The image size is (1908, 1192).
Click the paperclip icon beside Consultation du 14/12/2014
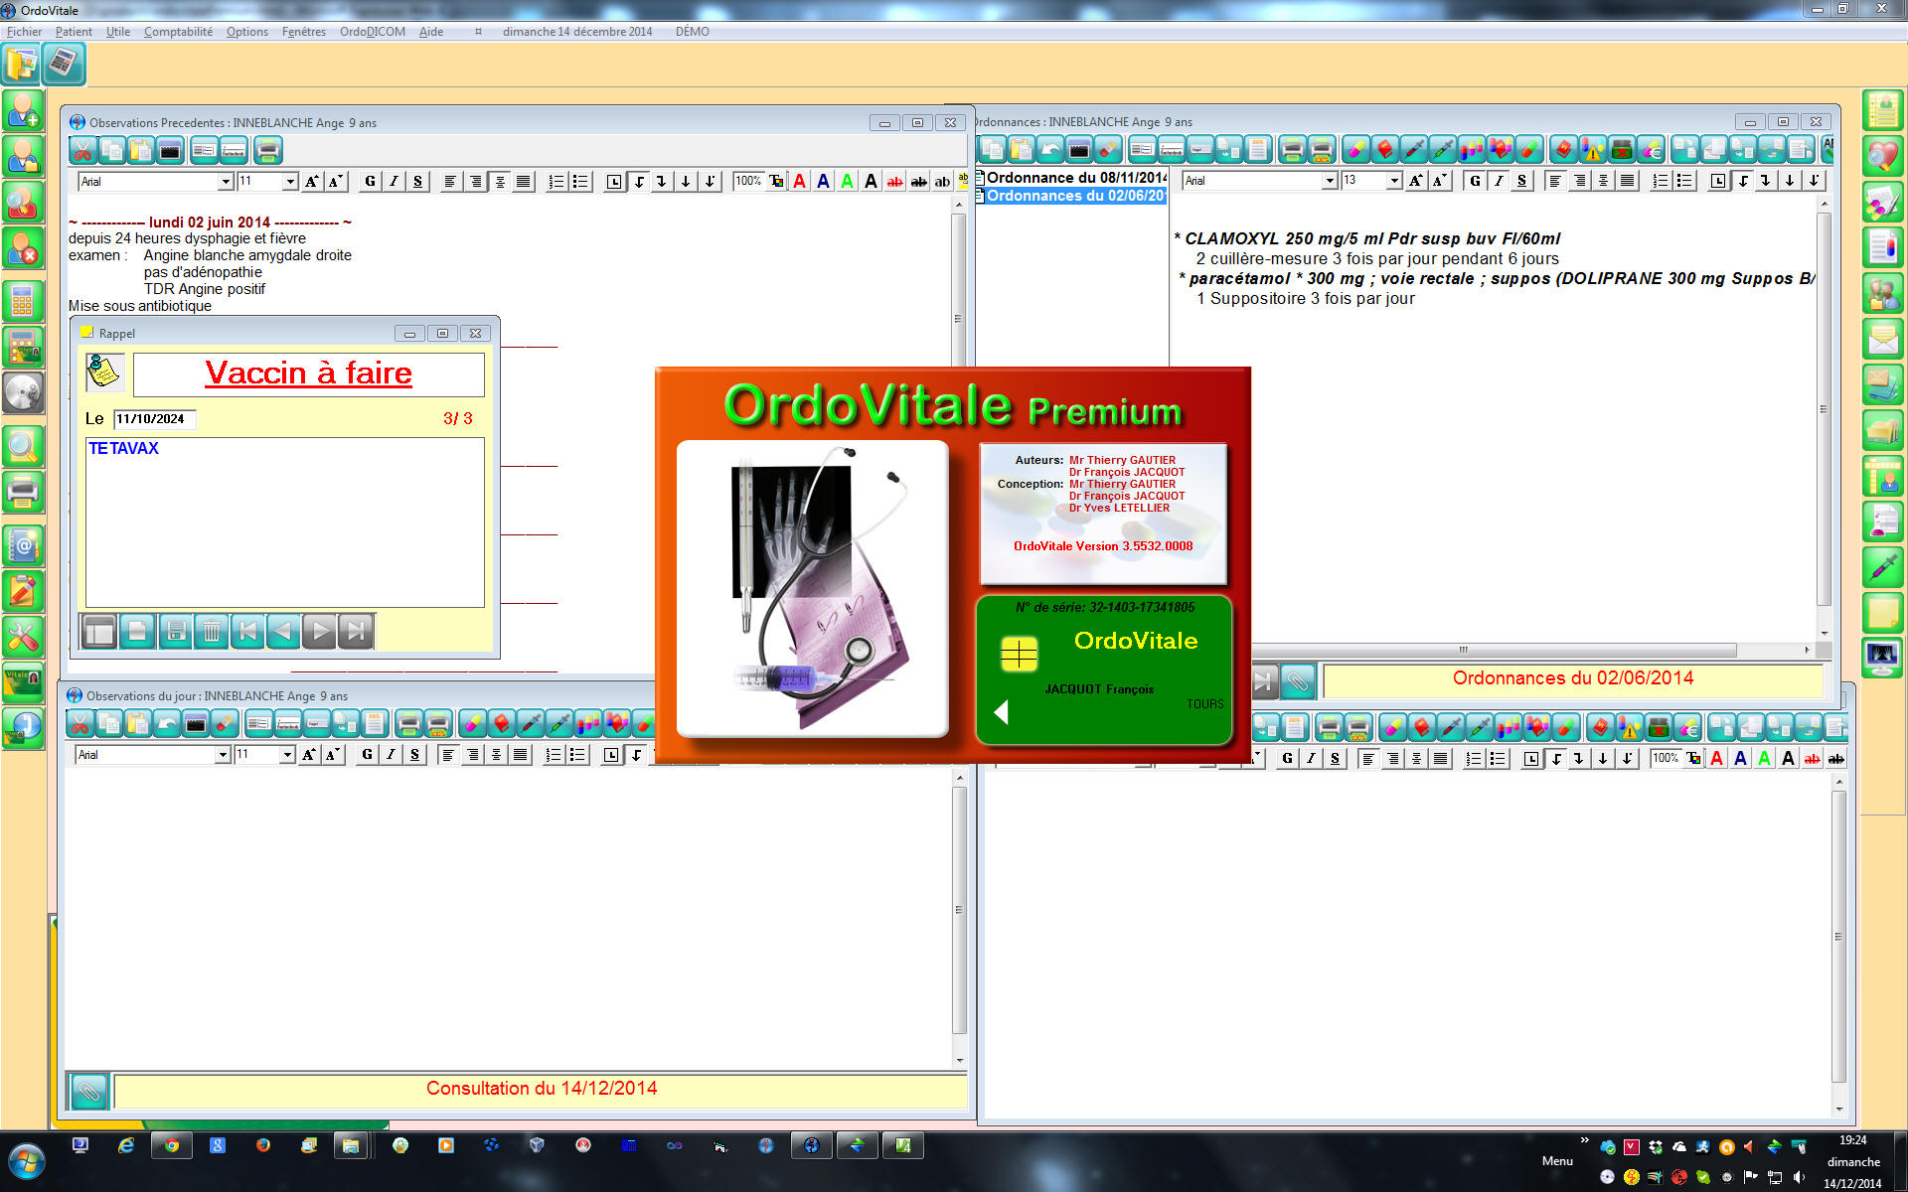[x=88, y=1091]
